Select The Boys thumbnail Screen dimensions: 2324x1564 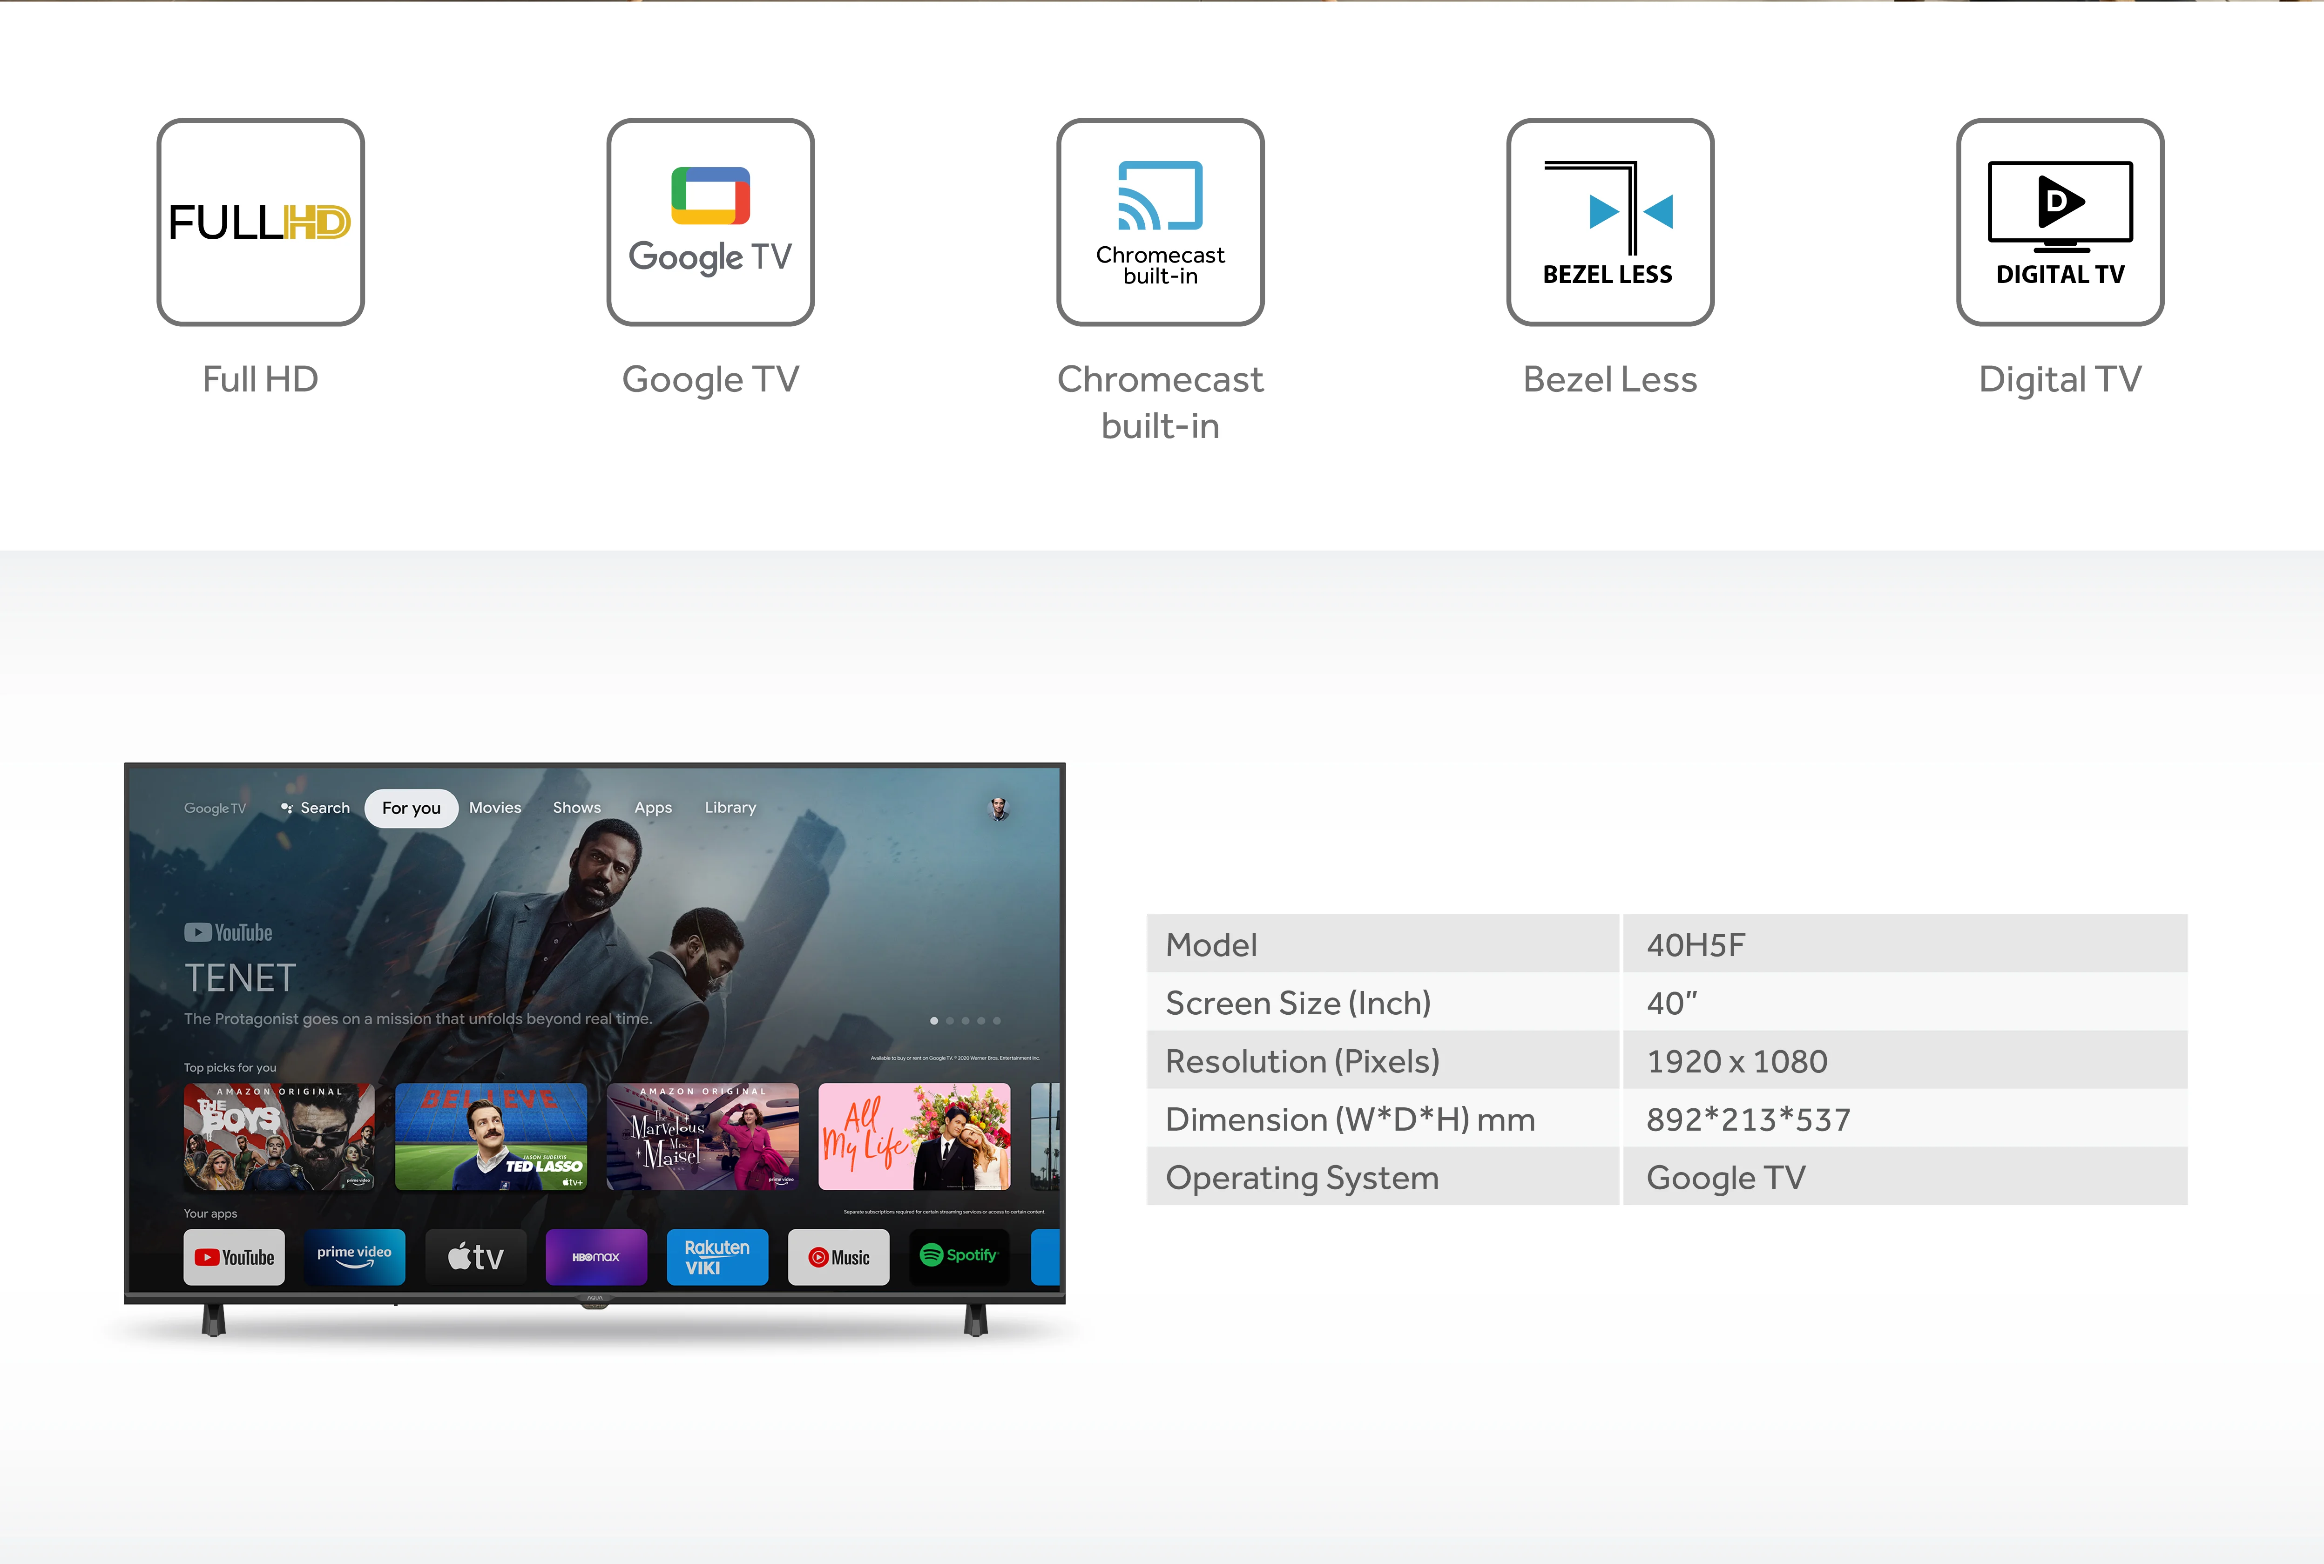tap(279, 1137)
